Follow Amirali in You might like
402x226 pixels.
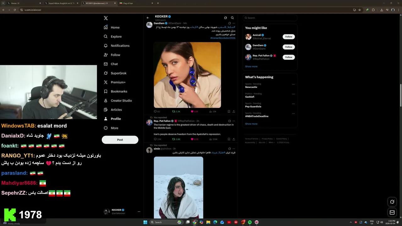(x=289, y=37)
